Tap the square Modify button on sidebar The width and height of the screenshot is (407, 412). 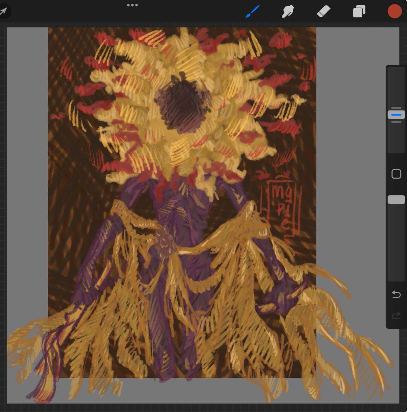pyautogui.click(x=396, y=174)
